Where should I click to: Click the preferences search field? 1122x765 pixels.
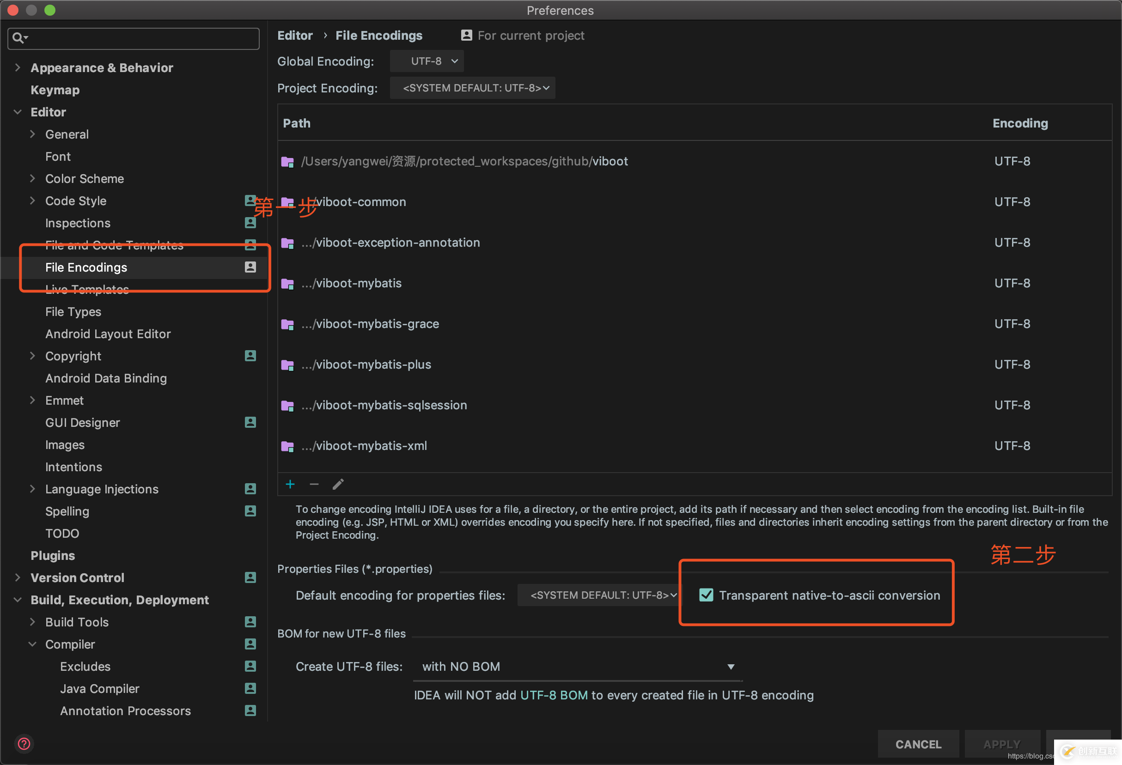(x=140, y=38)
